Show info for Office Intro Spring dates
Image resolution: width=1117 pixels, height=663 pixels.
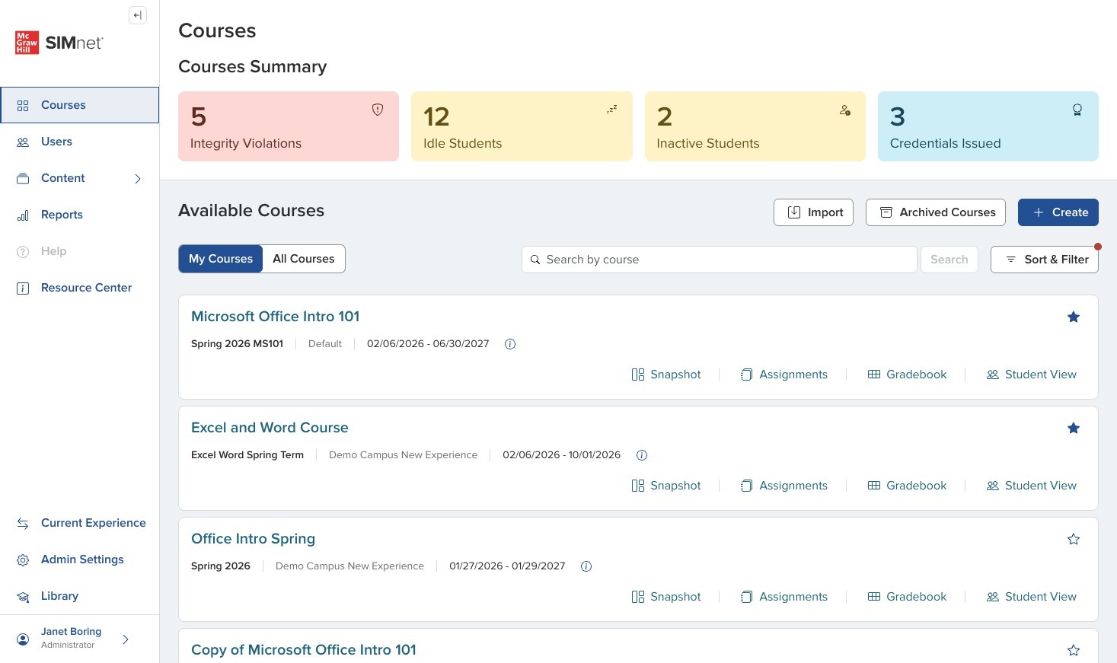[x=586, y=566]
